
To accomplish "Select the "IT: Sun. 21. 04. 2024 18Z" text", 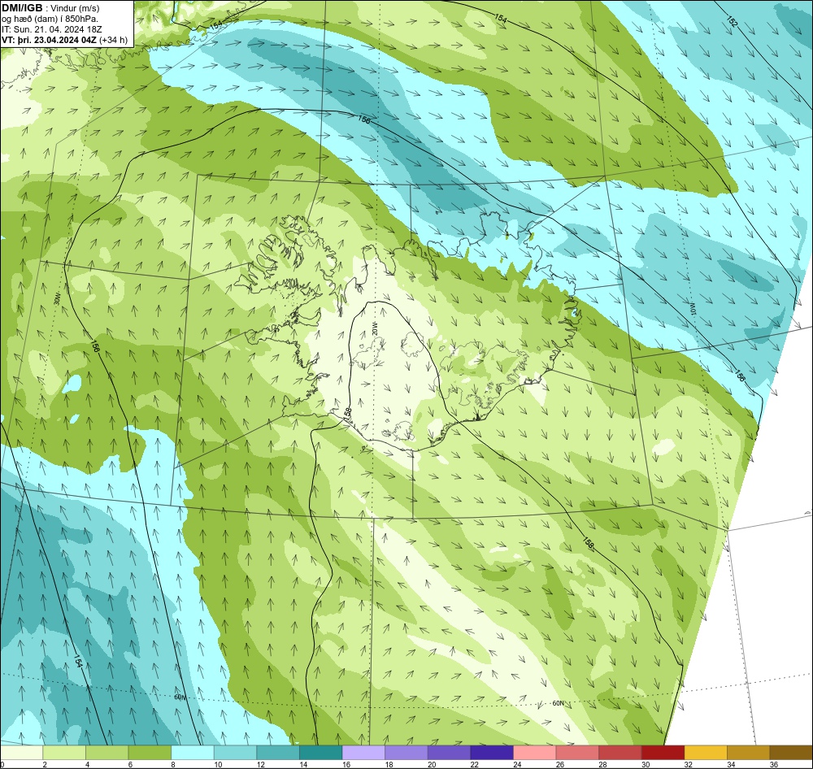I will (x=52, y=29).
